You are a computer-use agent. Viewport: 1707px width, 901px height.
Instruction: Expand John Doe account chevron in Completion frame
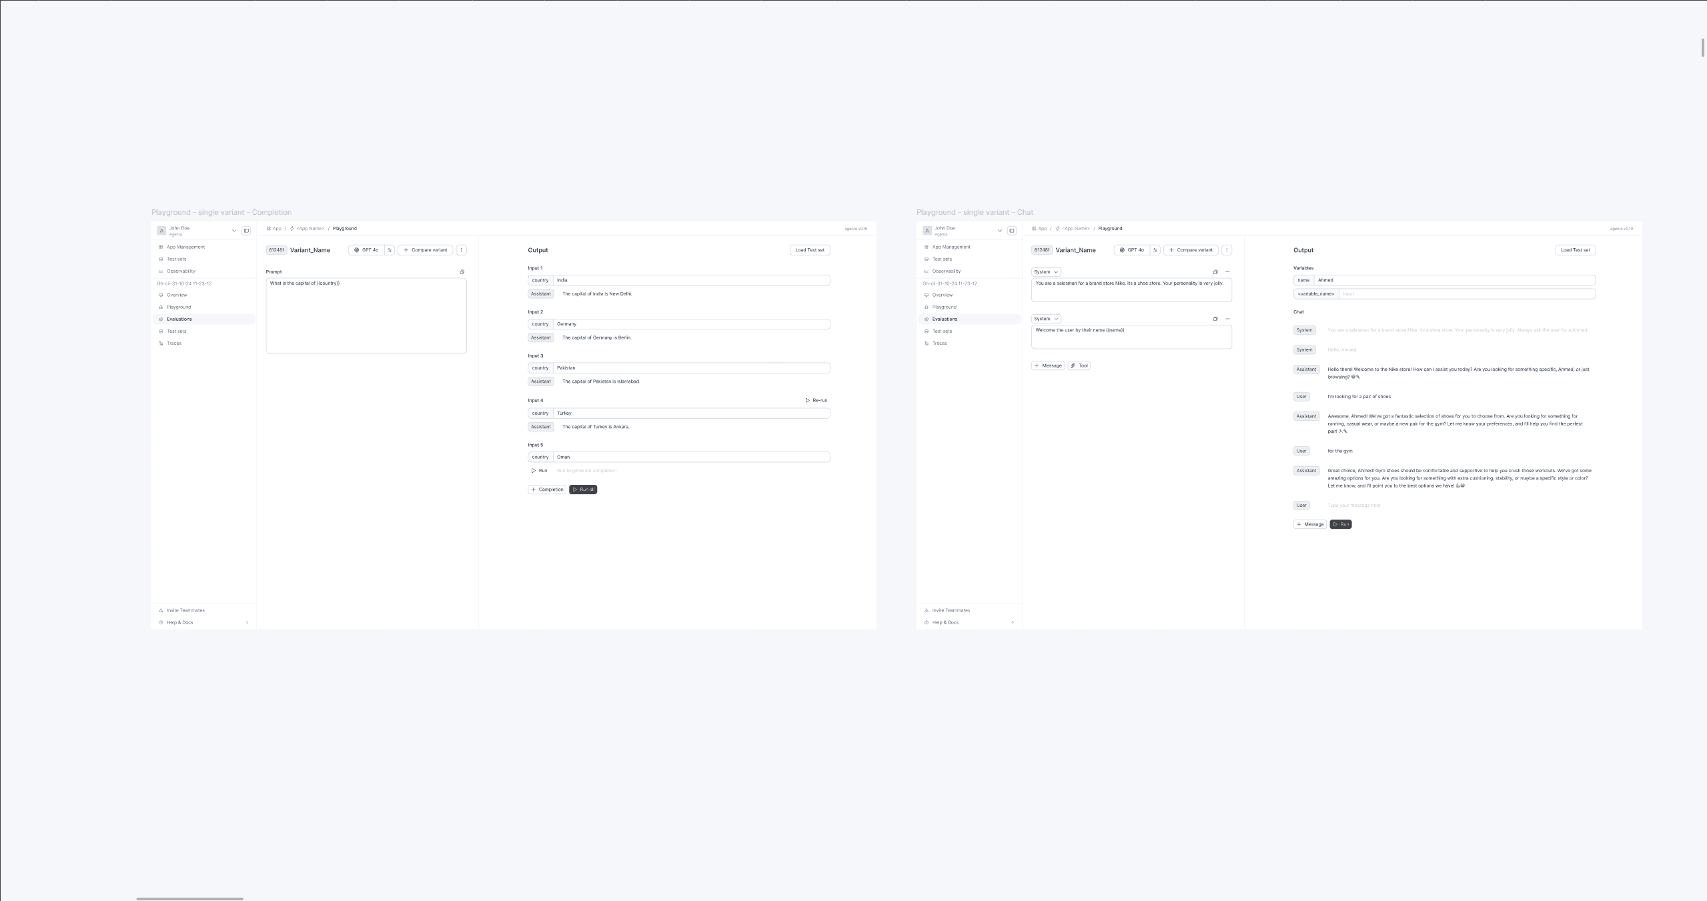click(234, 231)
